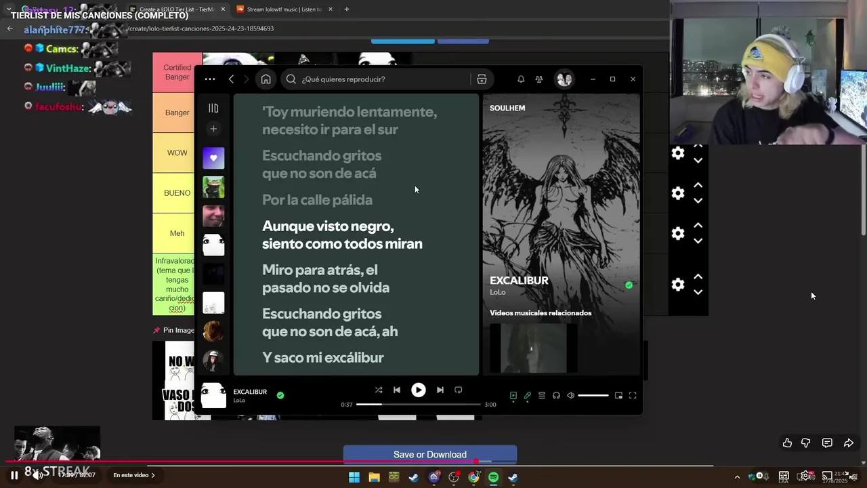Open EXCALIBUR title in player bar
The height and width of the screenshot is (488, 867).
point(250,392)
